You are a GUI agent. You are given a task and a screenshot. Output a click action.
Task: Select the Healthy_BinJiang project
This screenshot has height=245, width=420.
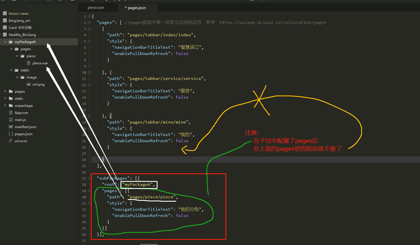22,35
